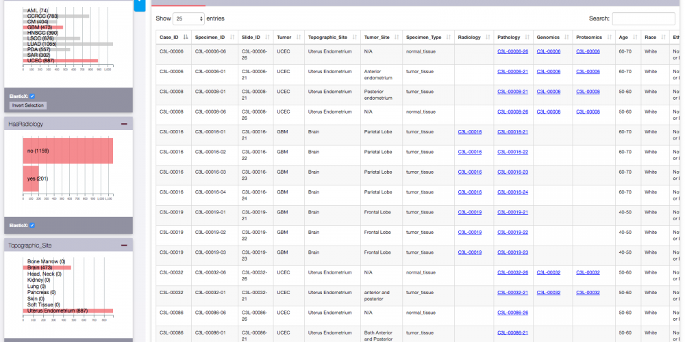Sort by Race column header

click(x=655, y=38)
